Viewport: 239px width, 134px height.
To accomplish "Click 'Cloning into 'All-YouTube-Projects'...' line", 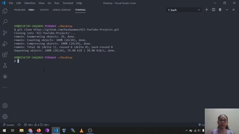I will [x=45, y=33].
